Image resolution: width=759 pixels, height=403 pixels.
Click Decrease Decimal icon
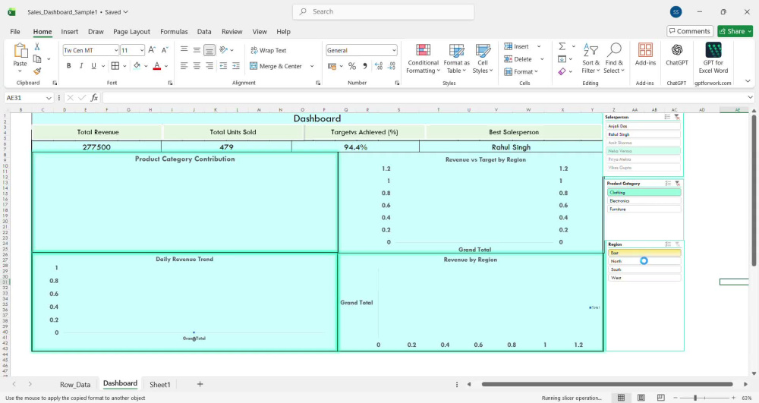tap(392, 66)
